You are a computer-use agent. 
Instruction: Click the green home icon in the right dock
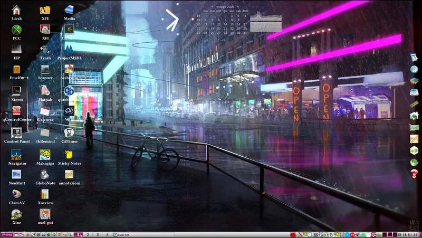(x=414, y=116)
